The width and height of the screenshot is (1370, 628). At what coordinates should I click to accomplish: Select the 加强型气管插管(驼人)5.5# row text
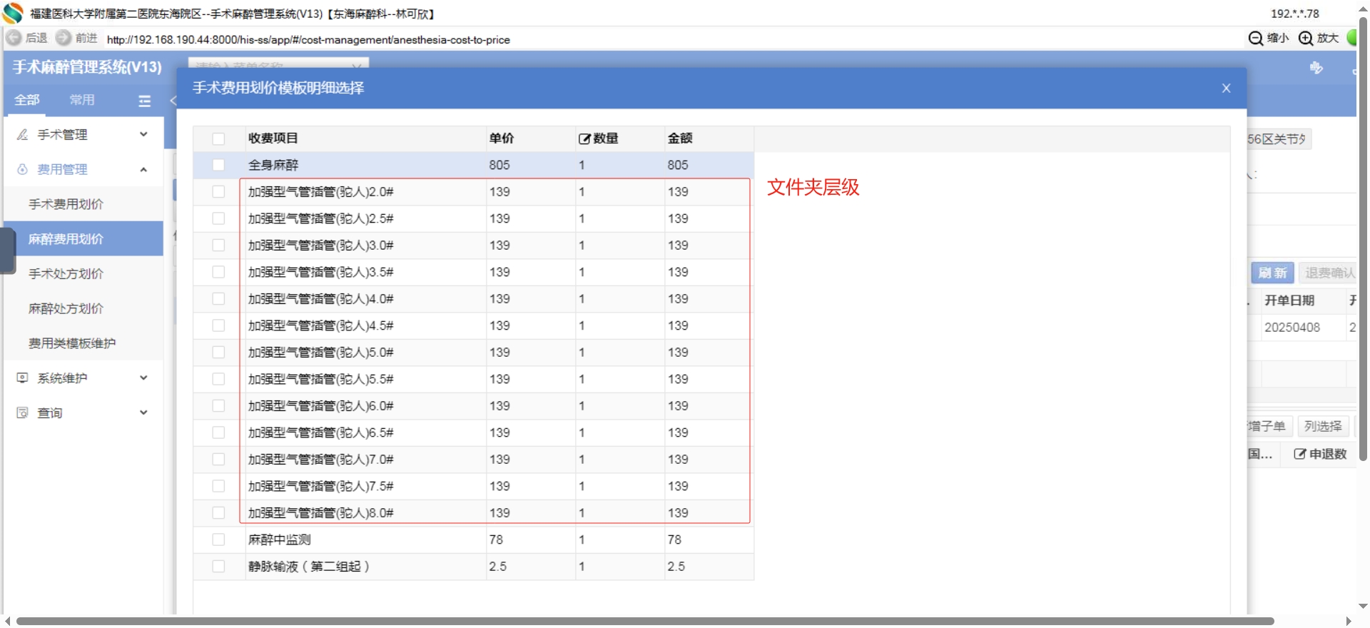click(x=321, y=379)
